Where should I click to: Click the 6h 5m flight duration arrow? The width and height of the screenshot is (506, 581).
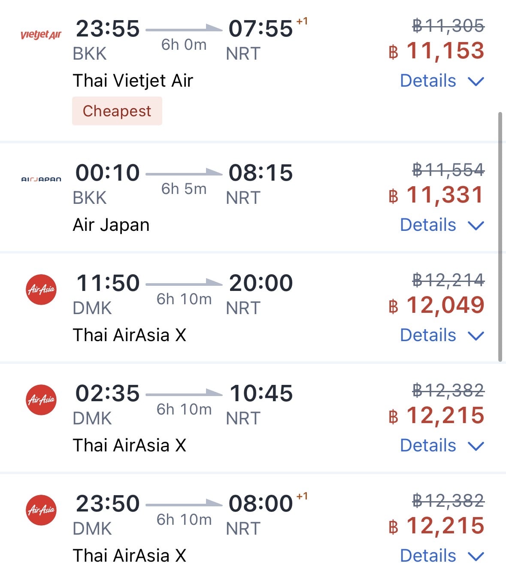click(184, 174)
